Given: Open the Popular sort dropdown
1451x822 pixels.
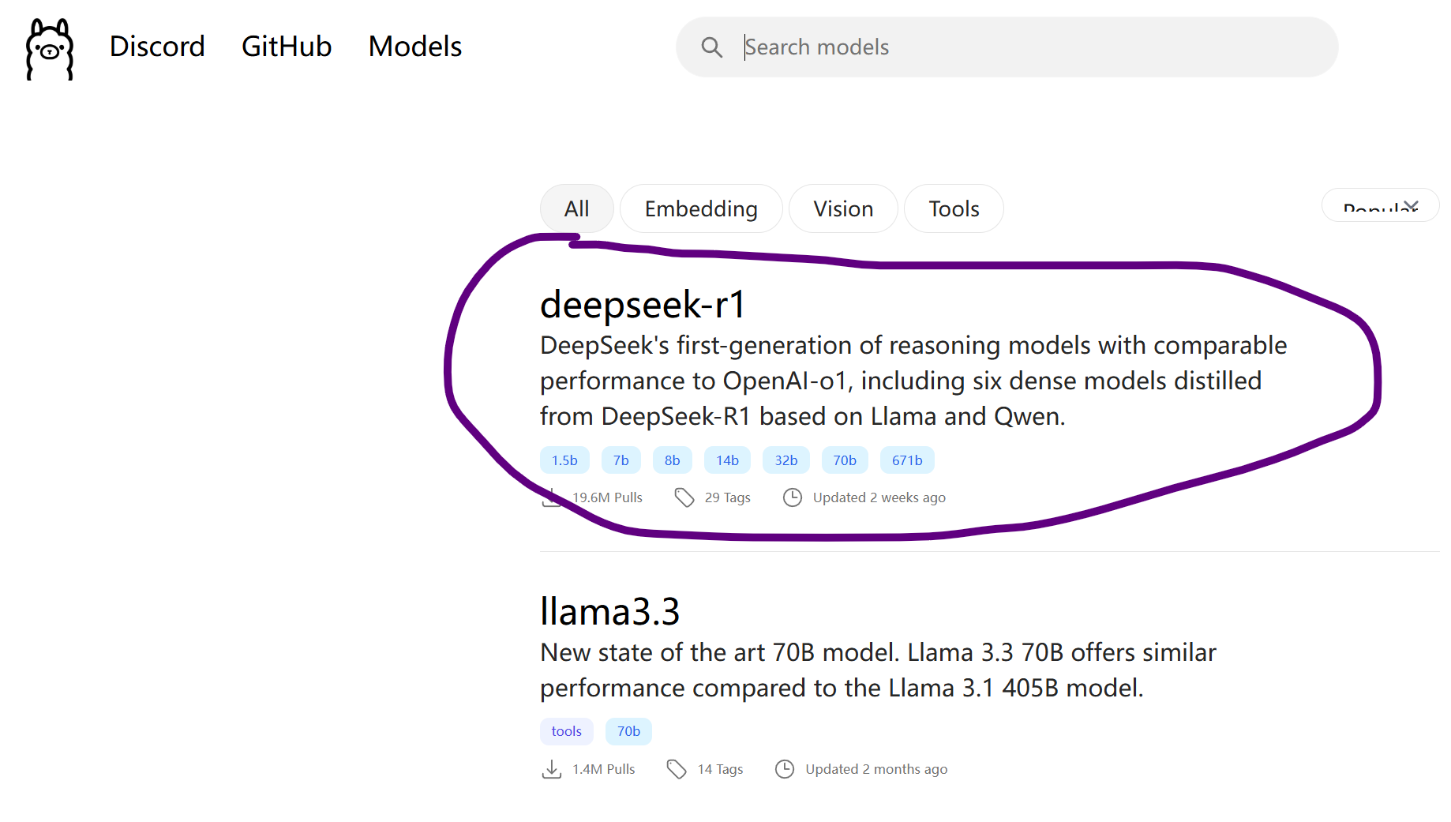Looking at the screenshot, I should (x=1379, y=207).
